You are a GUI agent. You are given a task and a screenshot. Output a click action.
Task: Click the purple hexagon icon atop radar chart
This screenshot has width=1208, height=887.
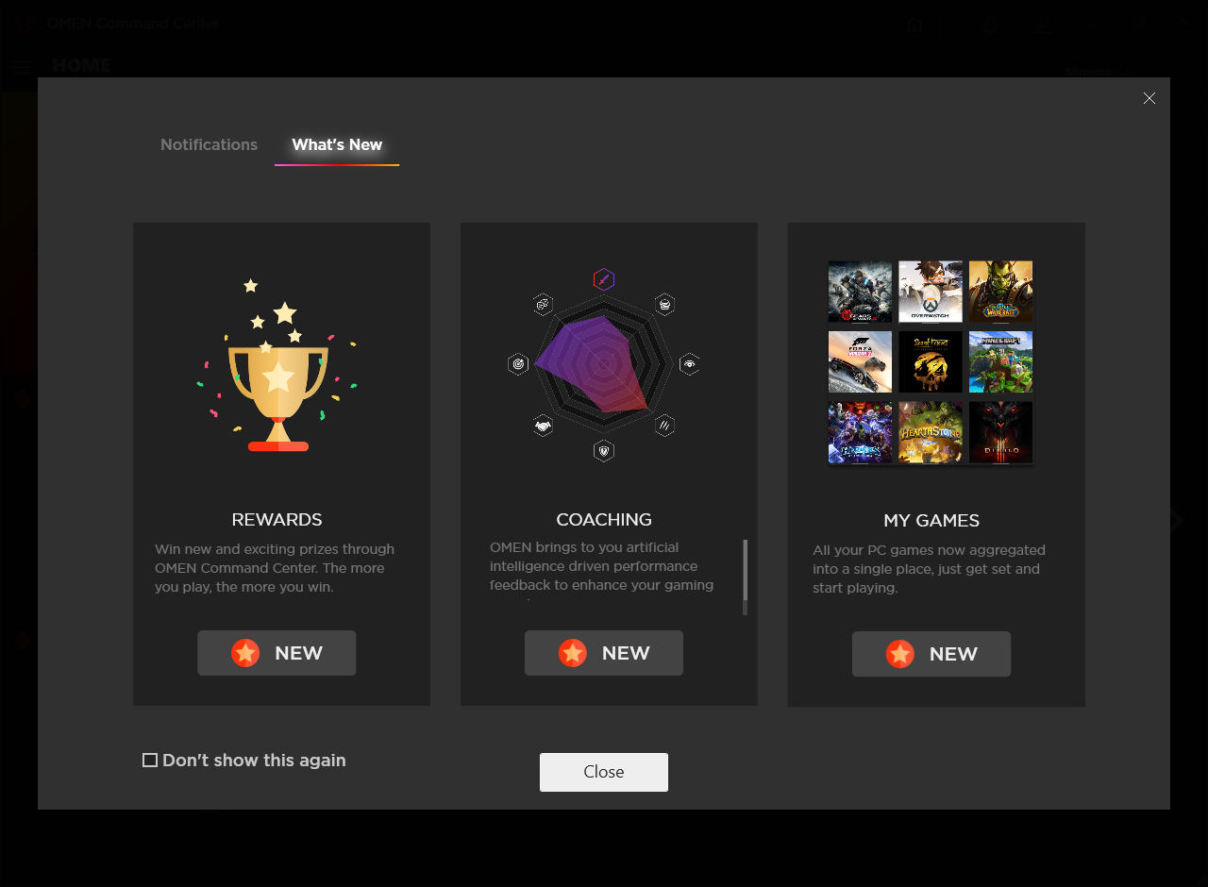click(x=604, y=279)
